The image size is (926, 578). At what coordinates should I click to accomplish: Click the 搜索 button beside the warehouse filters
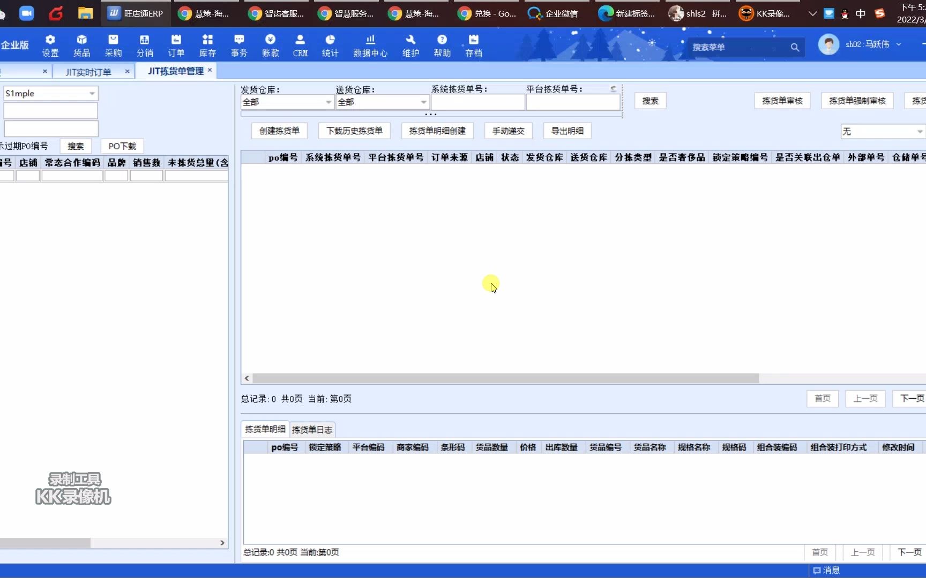650,101
